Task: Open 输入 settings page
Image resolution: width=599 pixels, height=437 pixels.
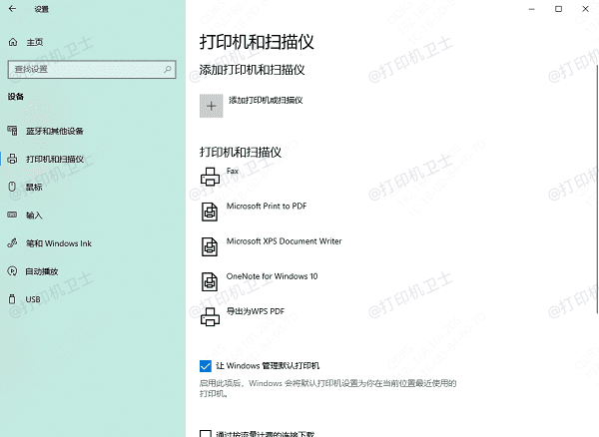Action: coord(34,216)
